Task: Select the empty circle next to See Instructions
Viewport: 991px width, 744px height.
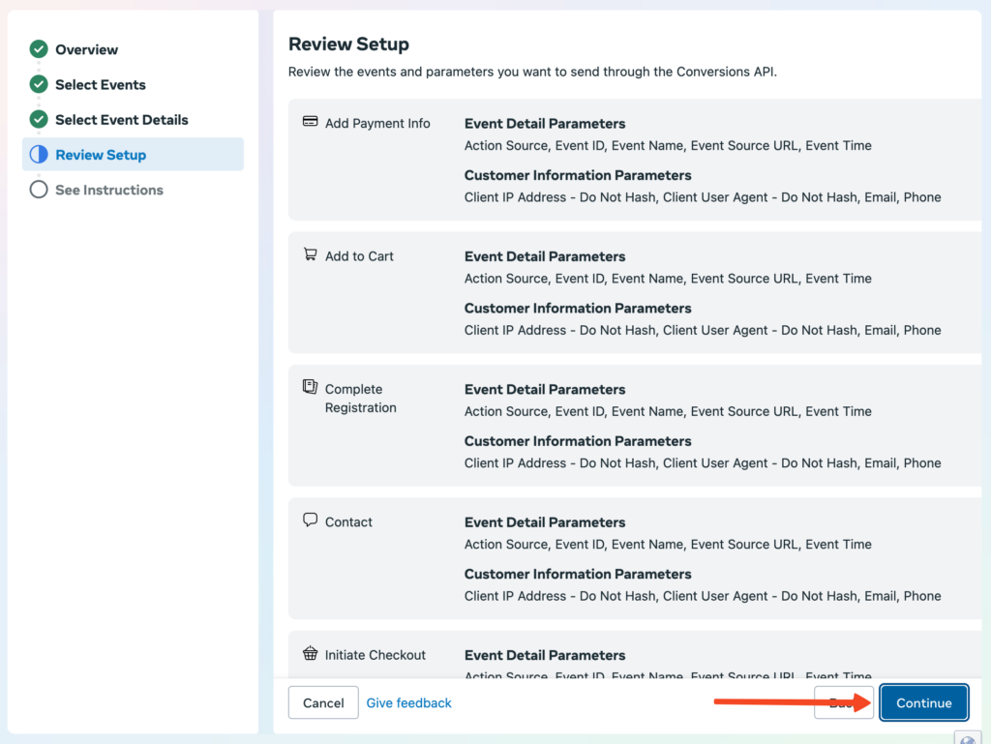Action: click(x=39, y=190)
